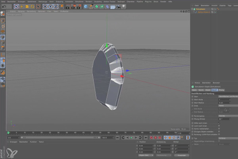Viewport: 238px width, 159px height.
Task: Open the Sculpting menu
Action: click(98, 2)
